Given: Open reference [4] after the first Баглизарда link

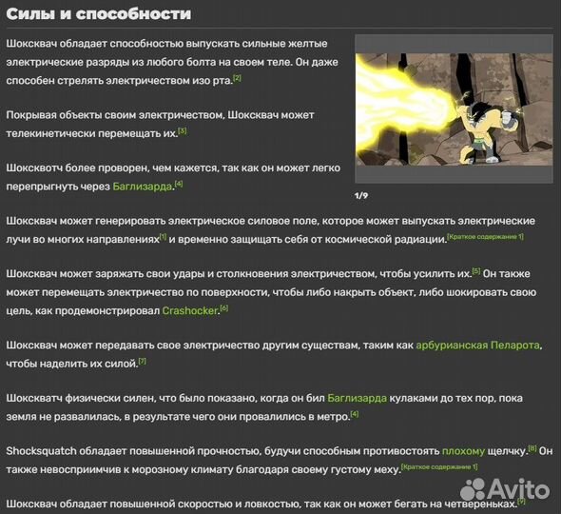Looking at the screenshot, I should 179,184.
